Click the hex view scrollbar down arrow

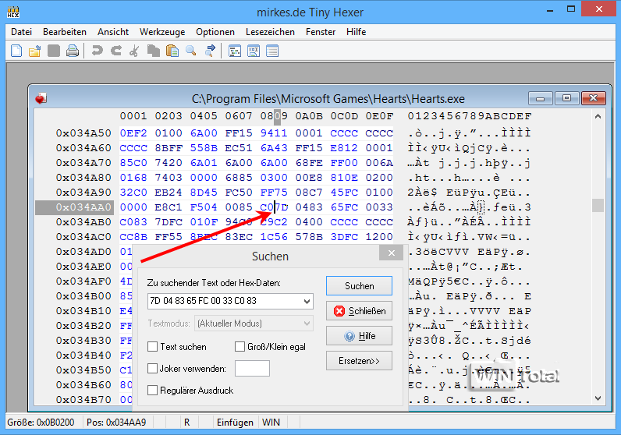tap(598, 398)
